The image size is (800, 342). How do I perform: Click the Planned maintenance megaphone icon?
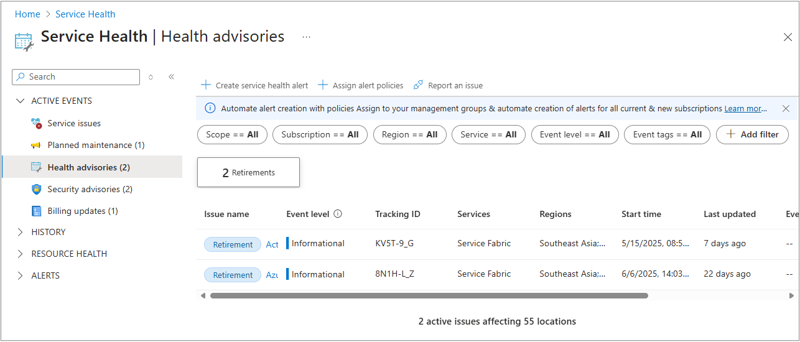(x=37, y=146)
